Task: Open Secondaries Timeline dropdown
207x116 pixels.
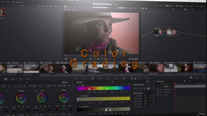Action: [x=101, y=7]
